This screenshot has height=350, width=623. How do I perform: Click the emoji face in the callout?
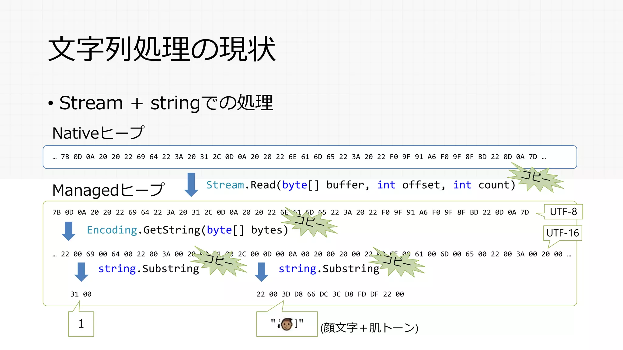pos(287,324)
